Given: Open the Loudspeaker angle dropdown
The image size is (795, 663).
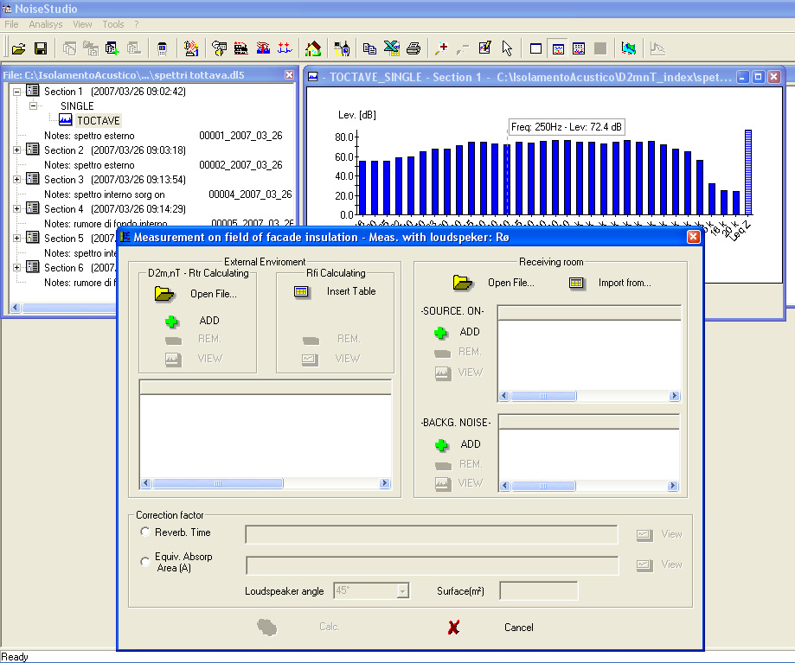Looking at the screenshot, I should [403, 590].
